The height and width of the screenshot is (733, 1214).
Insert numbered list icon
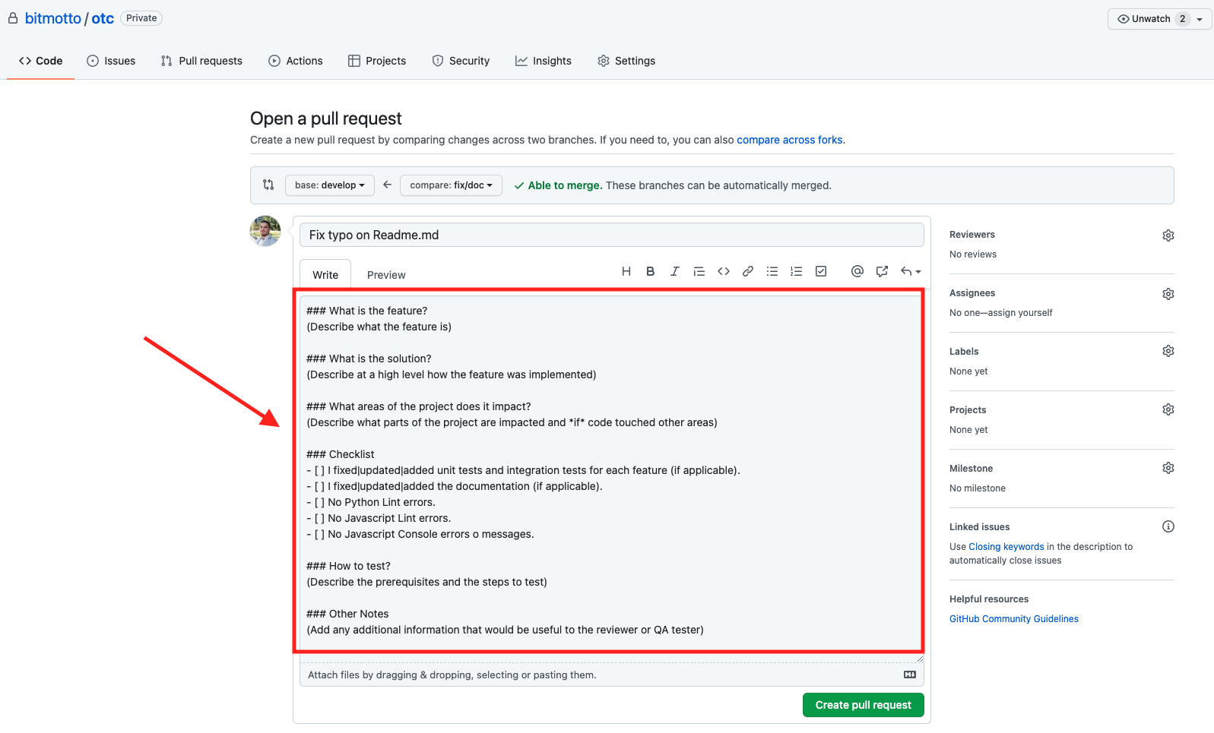(797, 271)
